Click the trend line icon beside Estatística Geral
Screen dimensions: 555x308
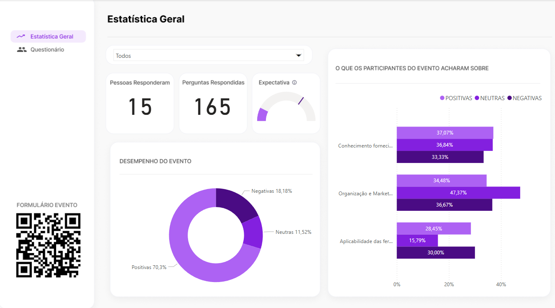click(21, 36)
